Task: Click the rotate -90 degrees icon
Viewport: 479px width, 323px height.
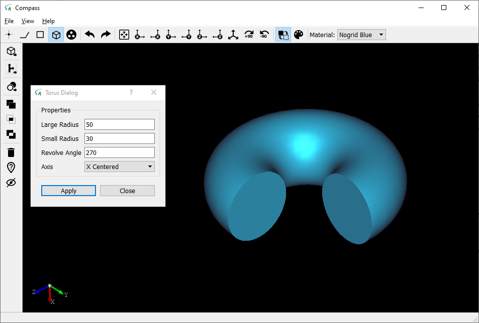Action: coord(264,35)
